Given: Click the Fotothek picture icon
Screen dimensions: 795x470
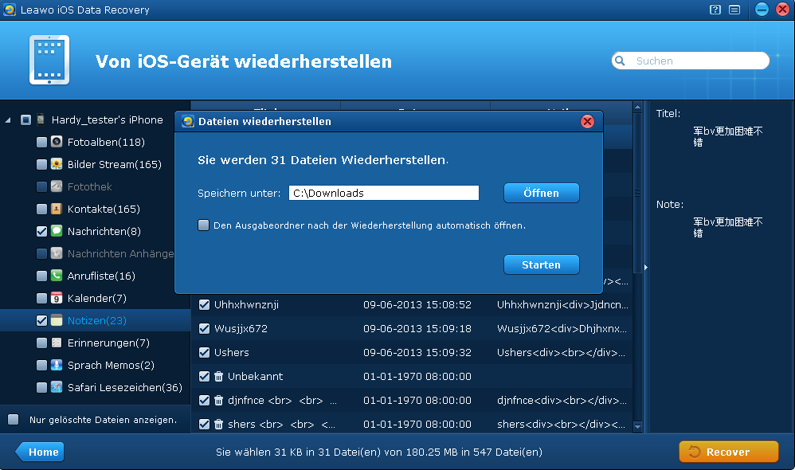Looking at the screenshot, I should tap(57, 186).
